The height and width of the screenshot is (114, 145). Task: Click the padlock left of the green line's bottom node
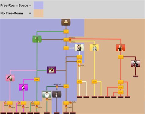point(32,103)
